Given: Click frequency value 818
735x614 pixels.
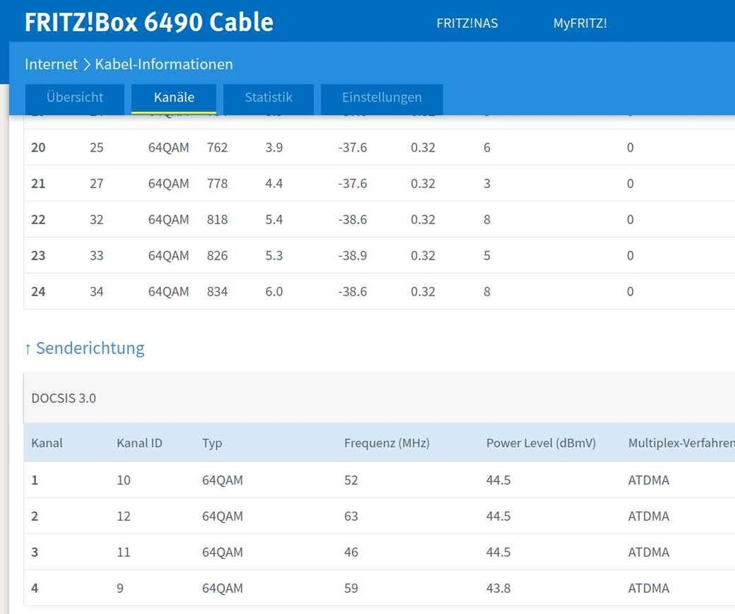Looking at the screenshot, I should (217, 220).
